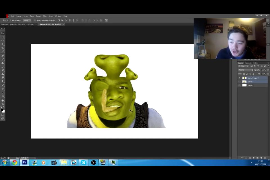Hide the Layer 3 copy 2 layer
Image resolution: width=270 pixels, height=180 pixels.
pos(239,78)
